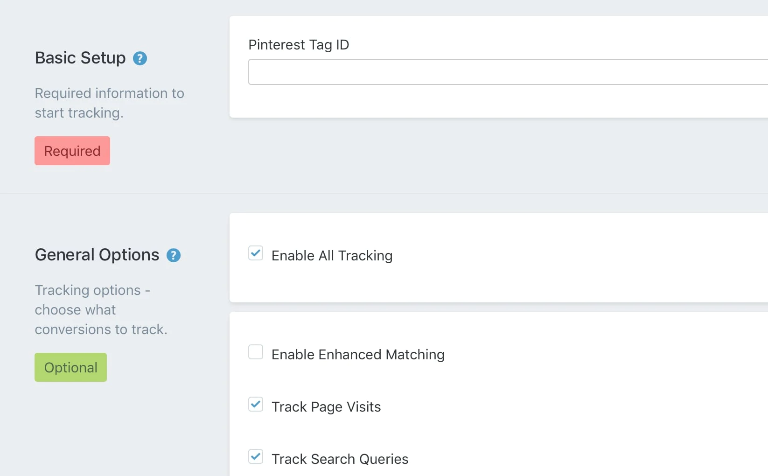
Task: Click the 'Required information to start tracking' description
Action: click(109, 103)
